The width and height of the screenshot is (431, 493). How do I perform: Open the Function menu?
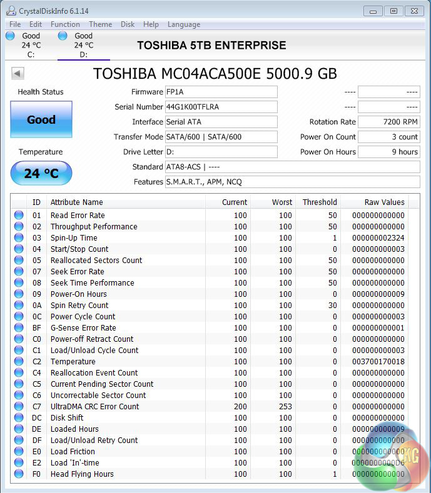click(x=65, y=24)
